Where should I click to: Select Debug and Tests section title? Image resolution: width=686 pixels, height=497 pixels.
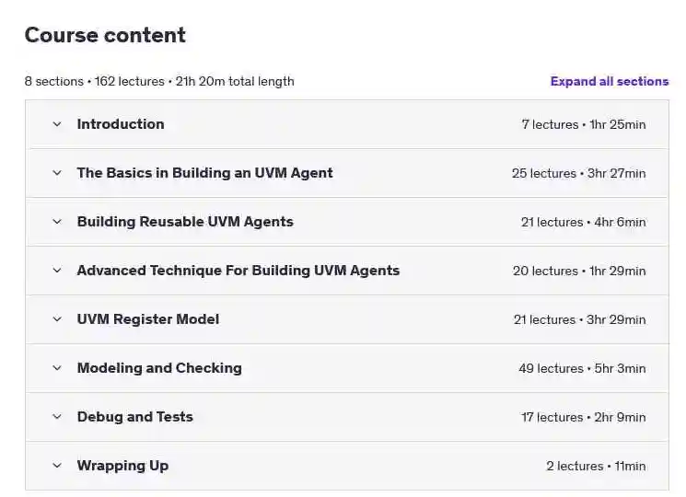coord(134,417)
